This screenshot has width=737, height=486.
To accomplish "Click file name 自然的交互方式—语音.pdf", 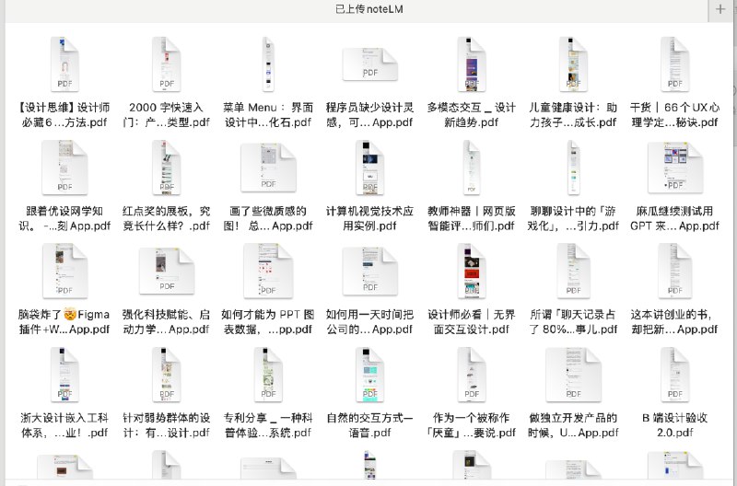I will point(370,424).
